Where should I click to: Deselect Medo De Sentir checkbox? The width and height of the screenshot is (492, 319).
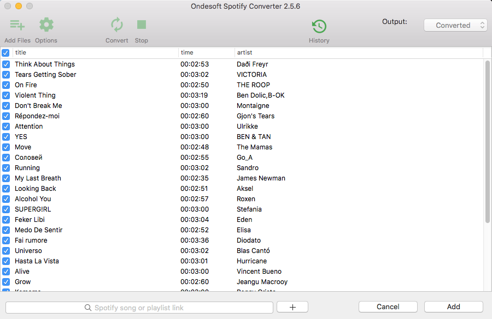[6, 230]
